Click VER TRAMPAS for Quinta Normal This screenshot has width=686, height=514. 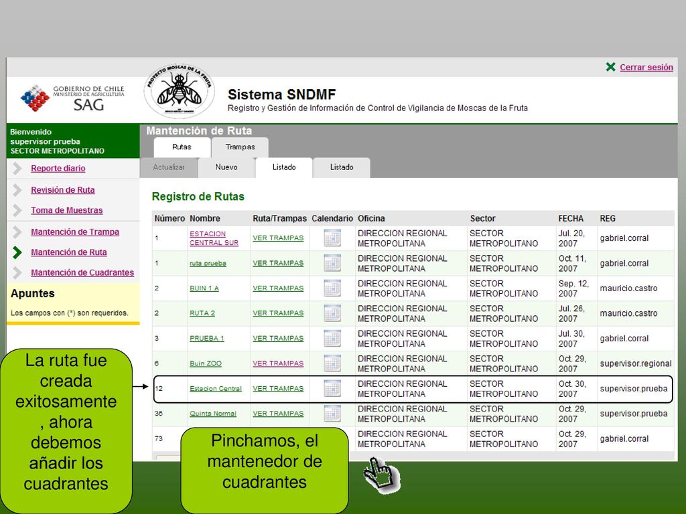coord(278,414)
